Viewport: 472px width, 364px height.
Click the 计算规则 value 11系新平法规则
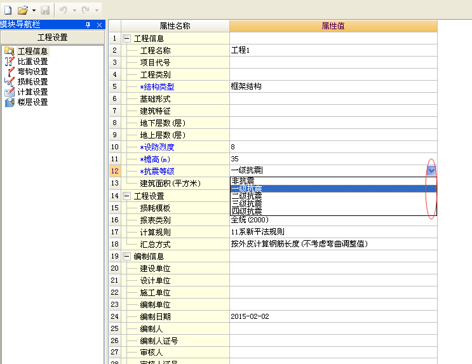pos(334,232)
